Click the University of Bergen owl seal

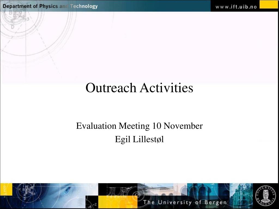pos(265,196)
